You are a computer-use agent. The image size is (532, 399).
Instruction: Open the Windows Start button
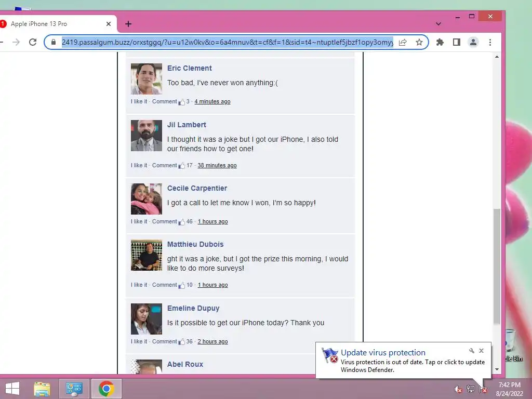tap(12, 389)
